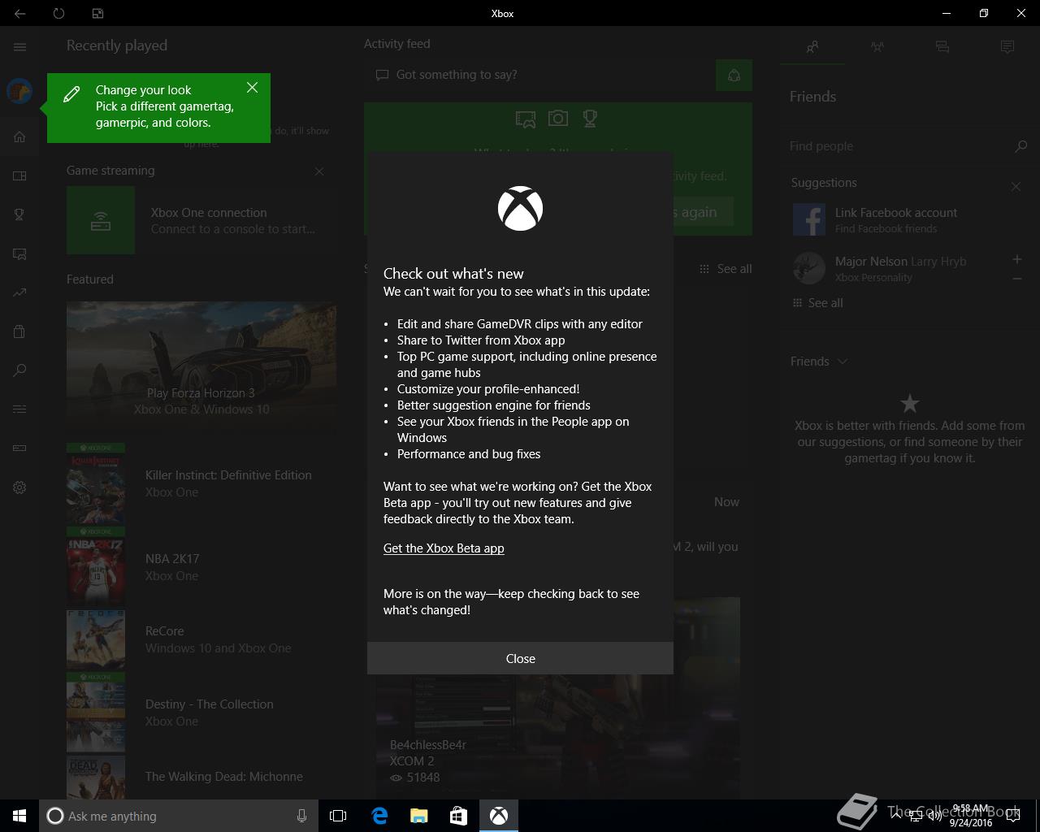Open Xbox One connection tile
Screen dimensions: 1040x832
(x=201, y=220)
